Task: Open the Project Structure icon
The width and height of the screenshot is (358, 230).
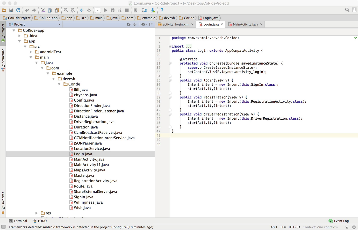Action: 144,10
